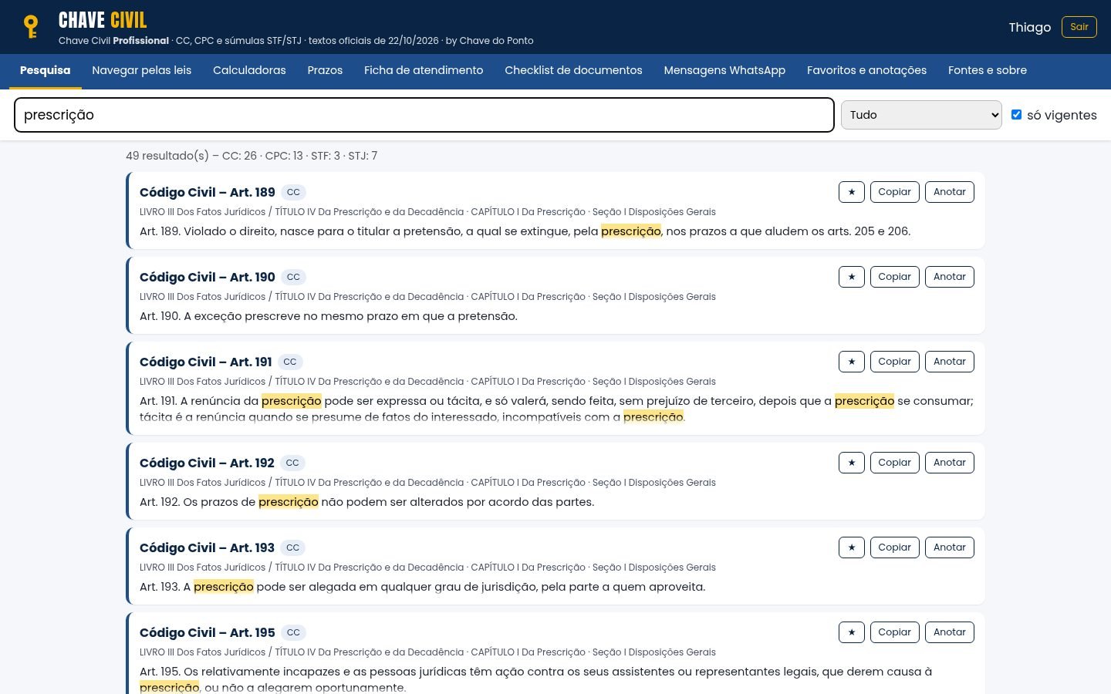Open the Pesquisa tab

(45, 70)
